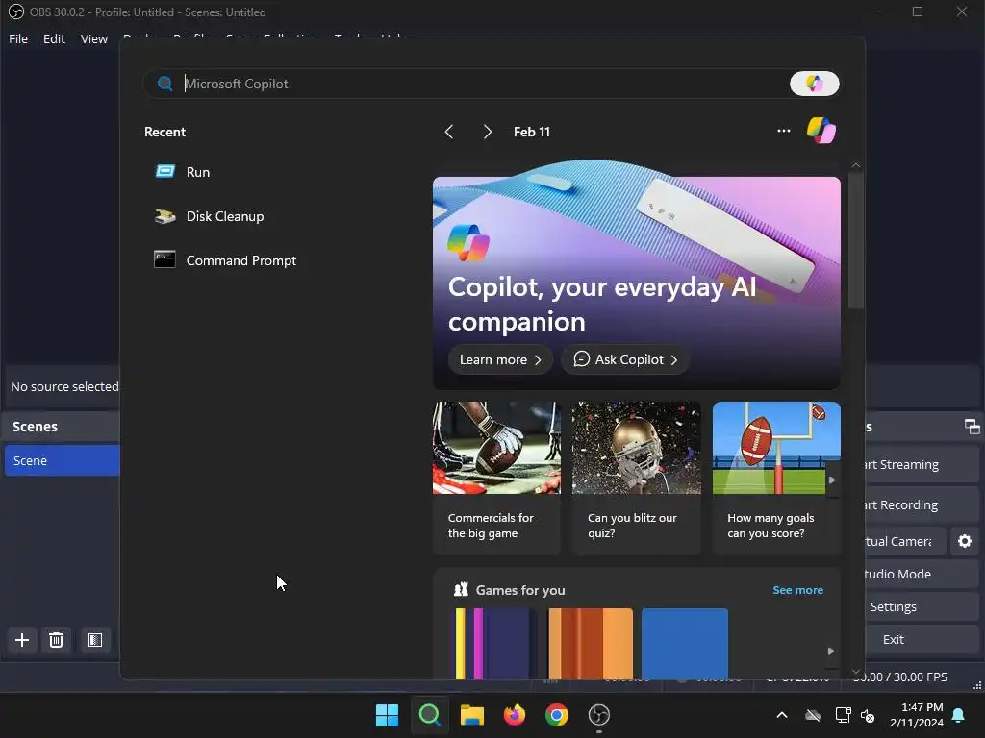Click the network display tray icon
The height and width of the screenshot is (738, 985).
coord(842,715)
